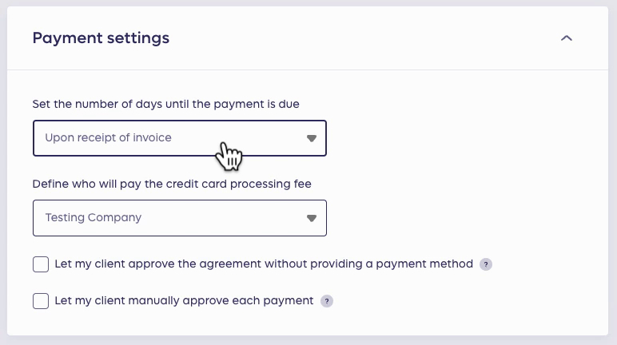Click 'Set the number of days' label
Screen dimensions: 617x345
tap(98, 104)
